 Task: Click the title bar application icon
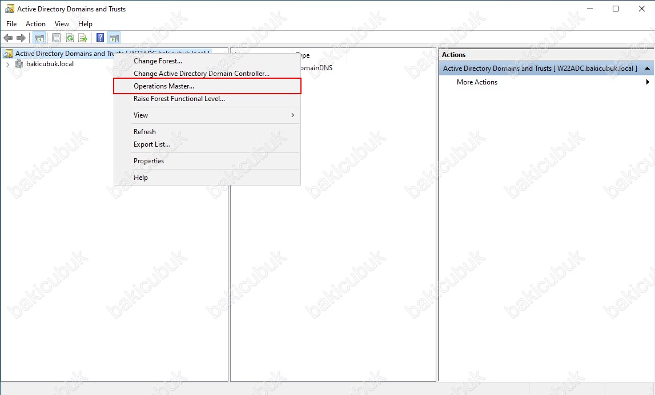click(x=9, y=9)
